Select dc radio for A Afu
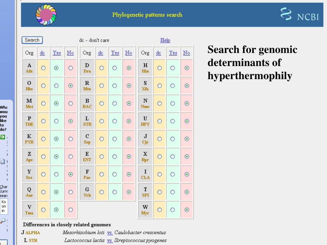This screenshot has height=245, width=327. click(43, 68)
